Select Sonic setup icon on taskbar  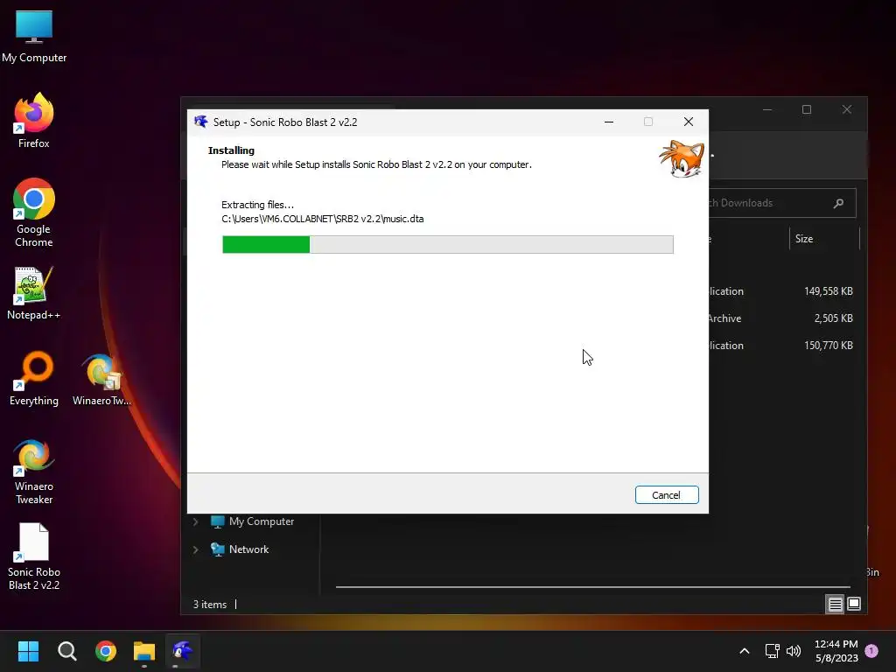click(x=183, y=651)
